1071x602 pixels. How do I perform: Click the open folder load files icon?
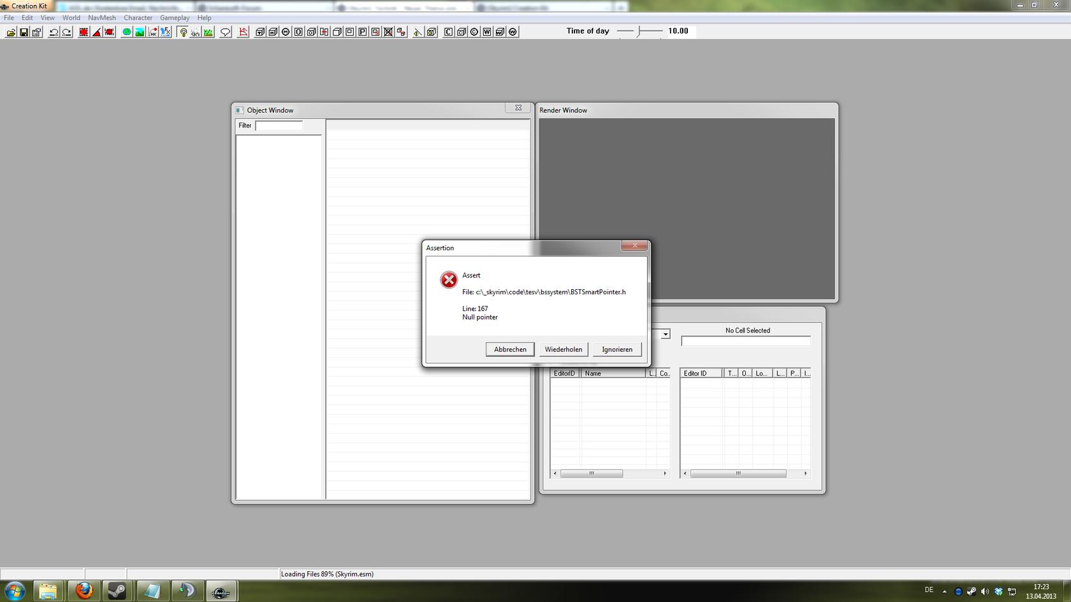pos(11,32)
